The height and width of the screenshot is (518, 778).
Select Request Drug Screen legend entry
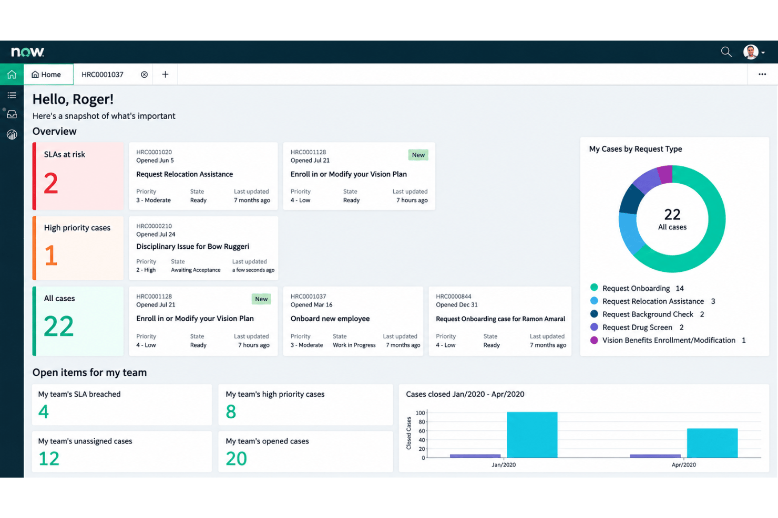[x=637, y=327]
